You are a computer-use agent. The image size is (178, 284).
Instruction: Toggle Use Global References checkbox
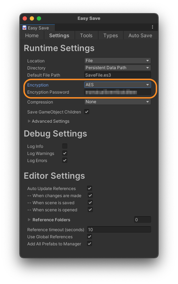tap(90, 236)
